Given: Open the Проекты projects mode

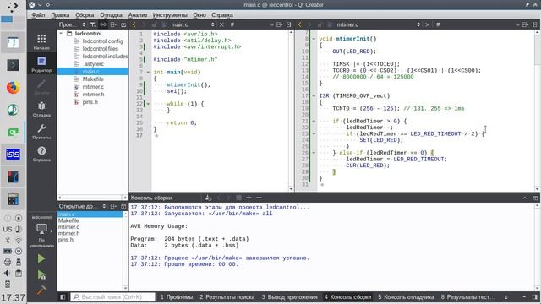Looking at the screenshot, I should tap(41, 132).
